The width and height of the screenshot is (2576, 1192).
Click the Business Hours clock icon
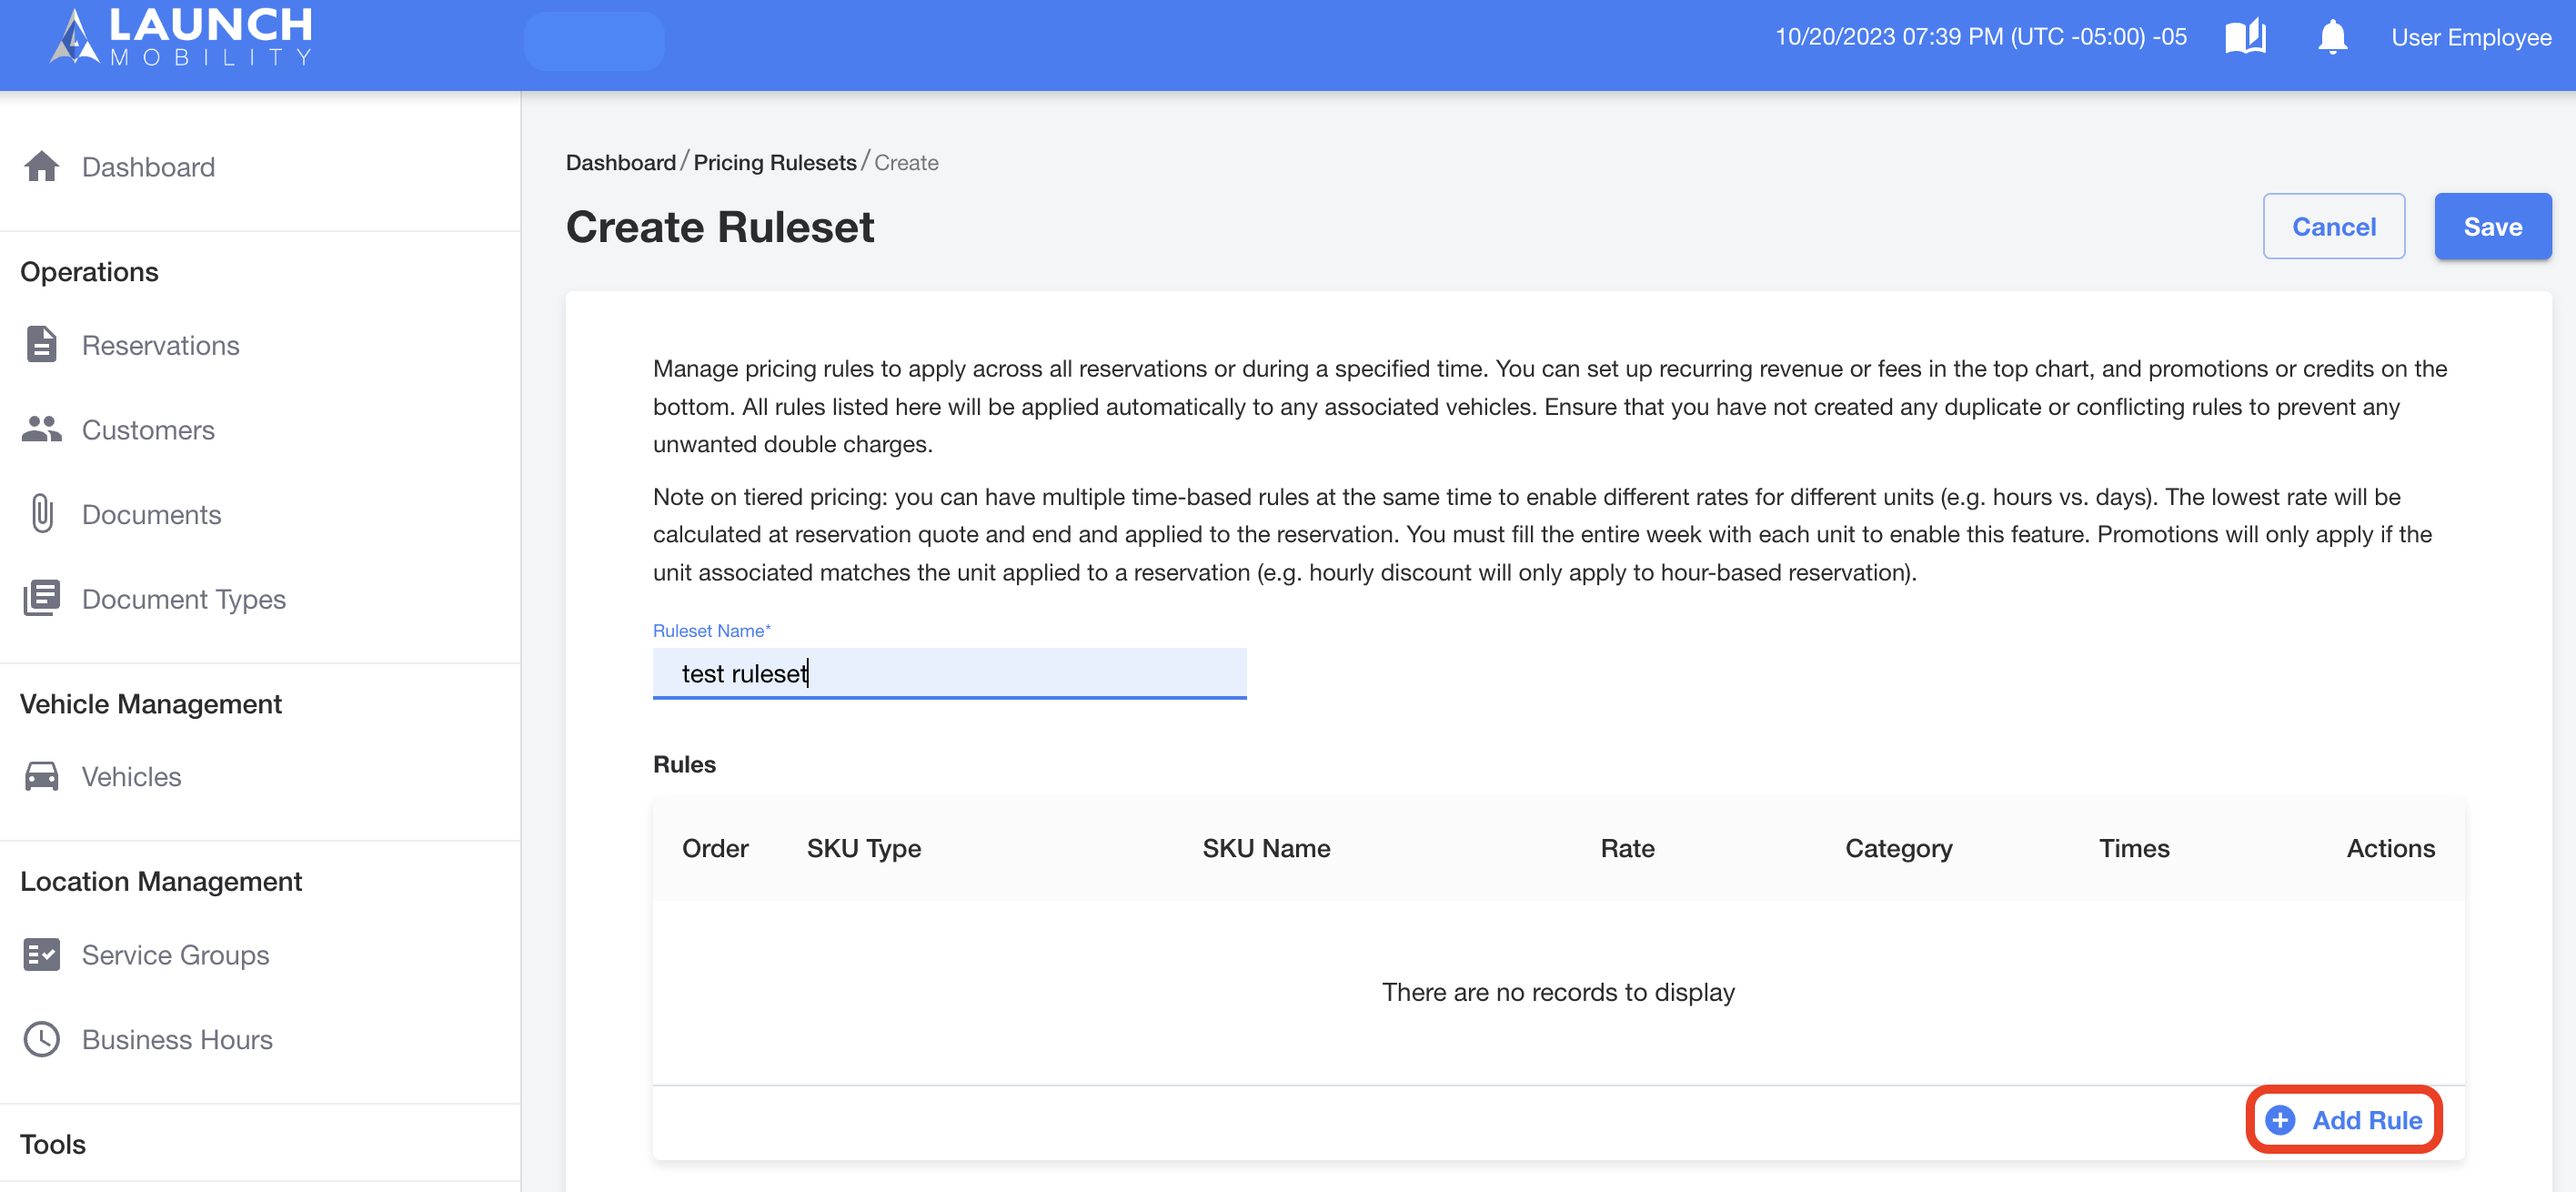(41, 1039)
